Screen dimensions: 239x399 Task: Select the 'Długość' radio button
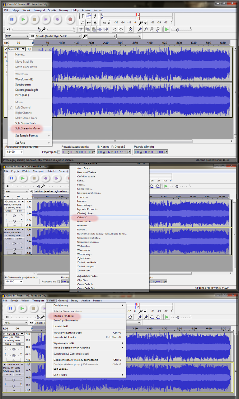coord(112,147)
